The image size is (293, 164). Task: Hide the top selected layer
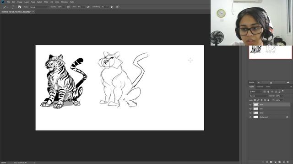[x=250, y=105]
